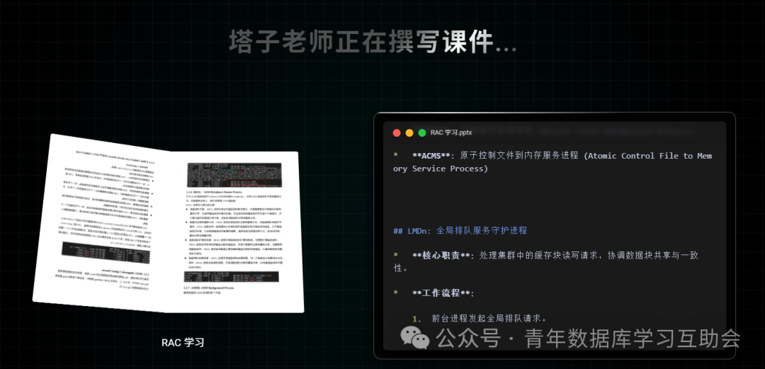
Task: Select step '1. 前台进程发起全局排队请求。'
Action: 480,319
